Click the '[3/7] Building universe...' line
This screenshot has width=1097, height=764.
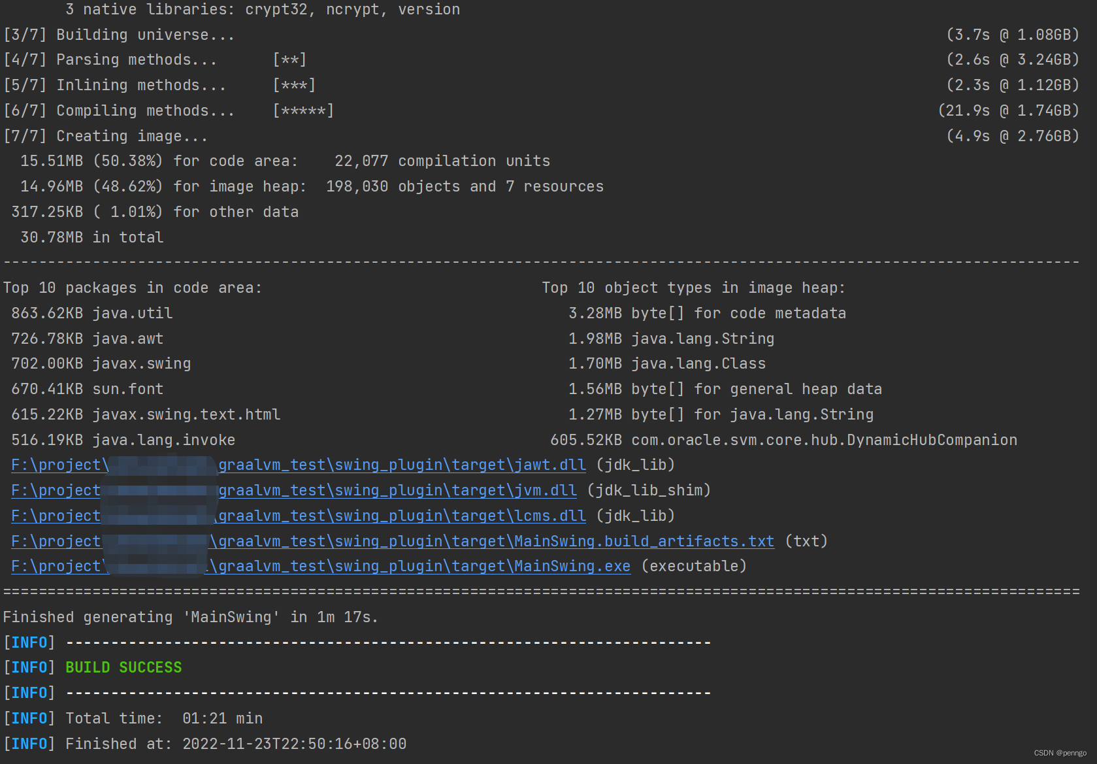pos(119,35)
